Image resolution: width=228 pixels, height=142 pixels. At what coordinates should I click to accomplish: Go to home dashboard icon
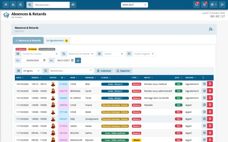click(x=13, y=5)
